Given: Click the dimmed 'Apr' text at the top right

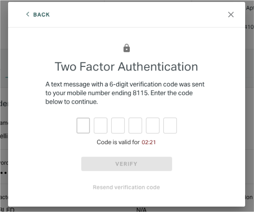Looking at the screenshot, I should point(250,8).
